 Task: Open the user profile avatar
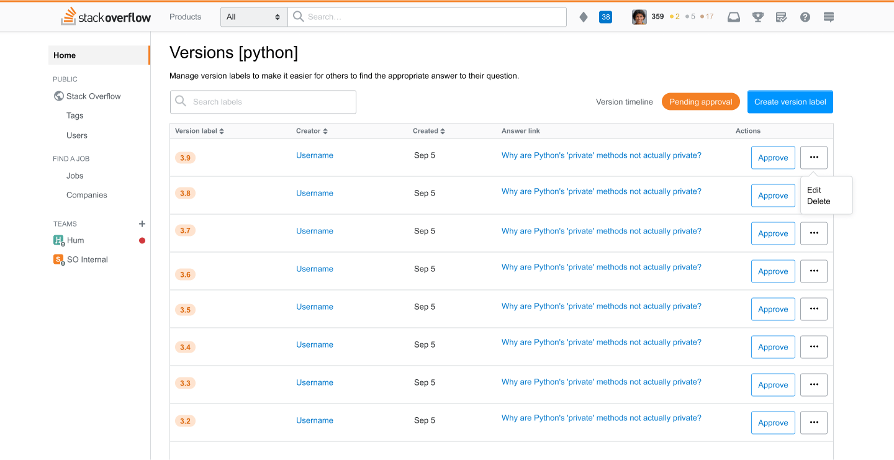point(639,17)
